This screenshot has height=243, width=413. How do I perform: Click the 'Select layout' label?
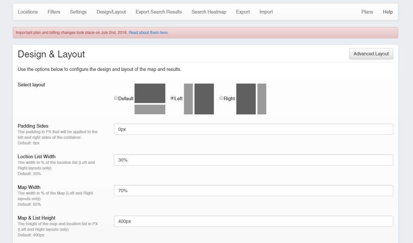[x=31, y=85]
